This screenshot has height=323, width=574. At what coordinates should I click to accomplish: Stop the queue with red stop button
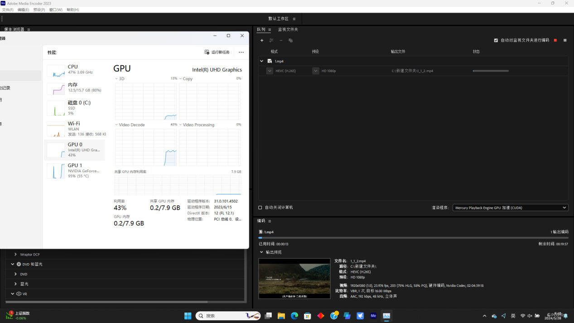click(x=555, y=40)
